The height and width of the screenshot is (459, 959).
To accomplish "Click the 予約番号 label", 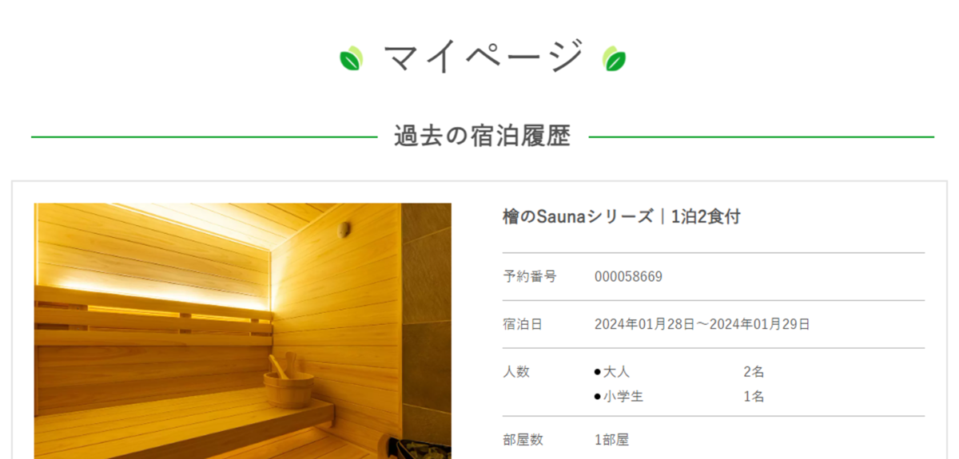I will pos(529,276).
